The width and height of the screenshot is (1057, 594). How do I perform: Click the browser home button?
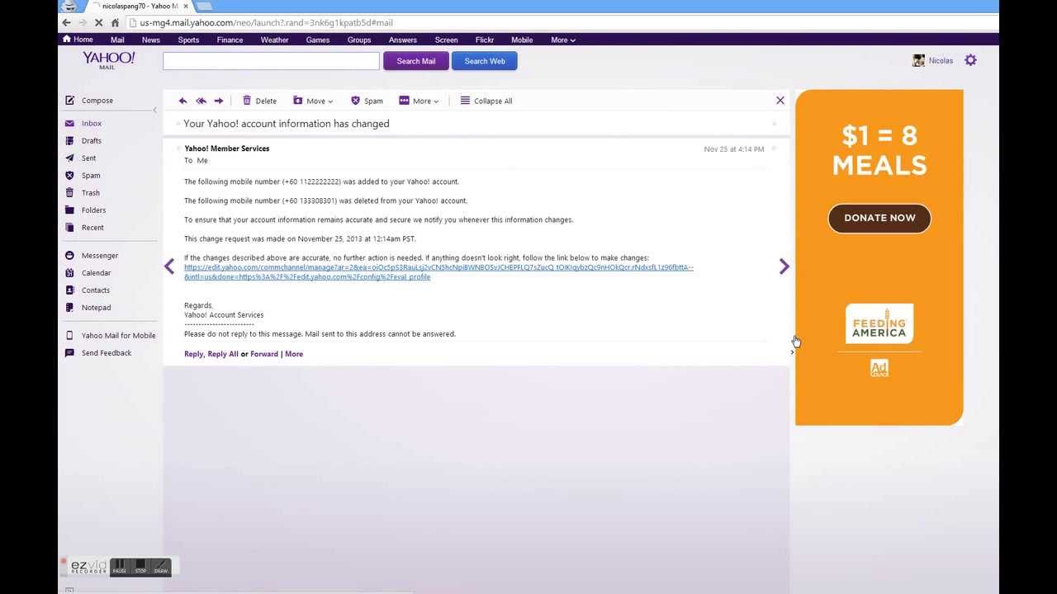(x=115, y=23)
